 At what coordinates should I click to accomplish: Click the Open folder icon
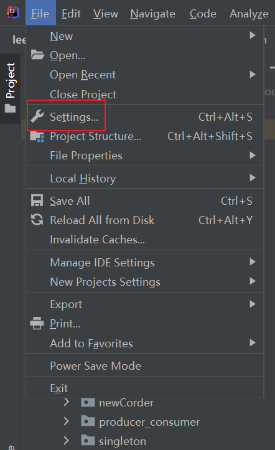point(37,55)
